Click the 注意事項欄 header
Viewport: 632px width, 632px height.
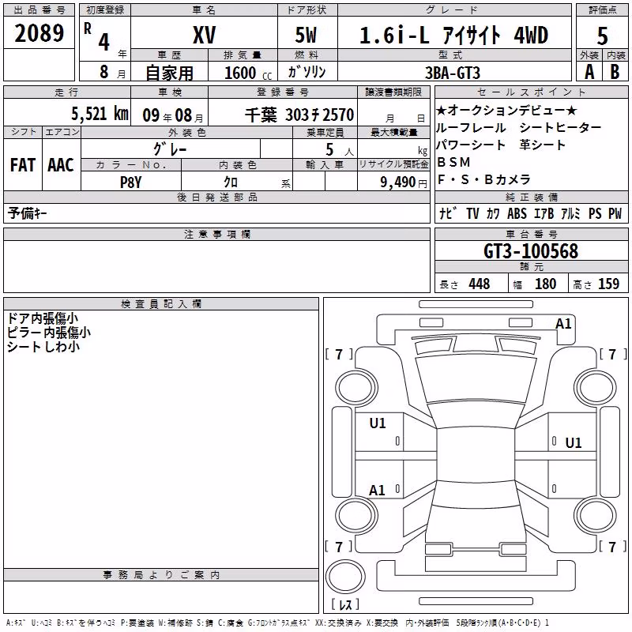pyautogui.click(x=216, y=234)
